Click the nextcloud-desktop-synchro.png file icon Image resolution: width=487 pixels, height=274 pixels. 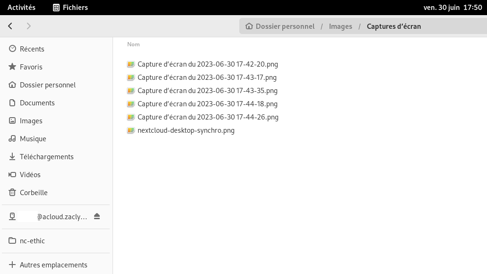tap(131, 130)
